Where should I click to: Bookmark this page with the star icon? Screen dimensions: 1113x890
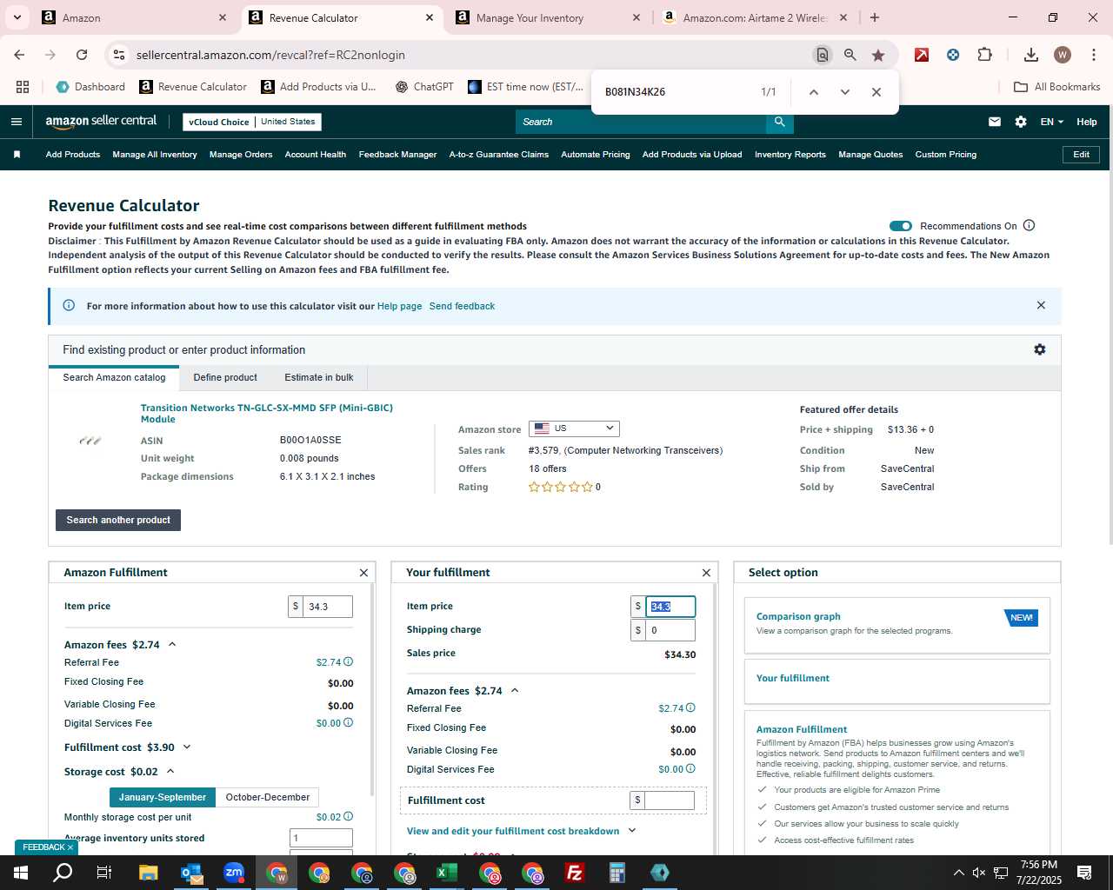878,55
